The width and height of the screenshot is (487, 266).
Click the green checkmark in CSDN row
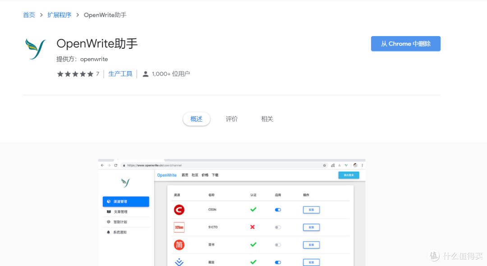[253, 210]
